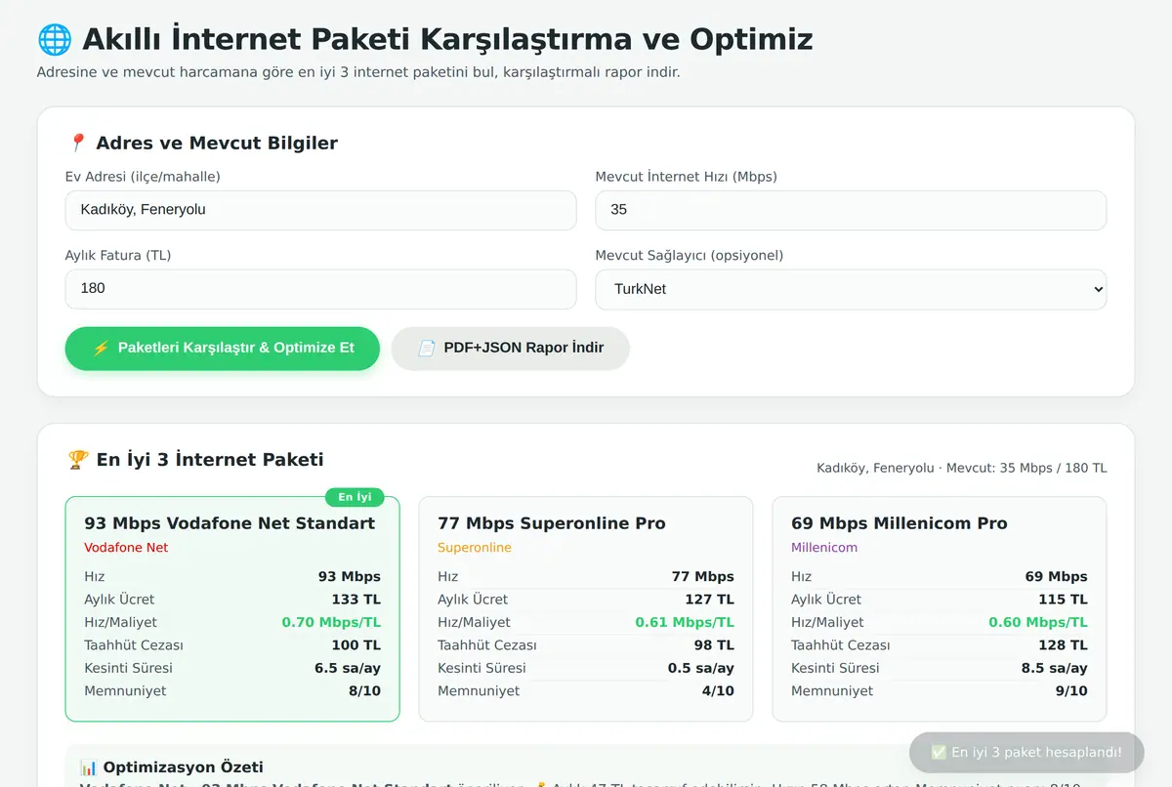Click the 0.5 sa/ay outage value
The image size is (1172, 787).
(701, 668)
